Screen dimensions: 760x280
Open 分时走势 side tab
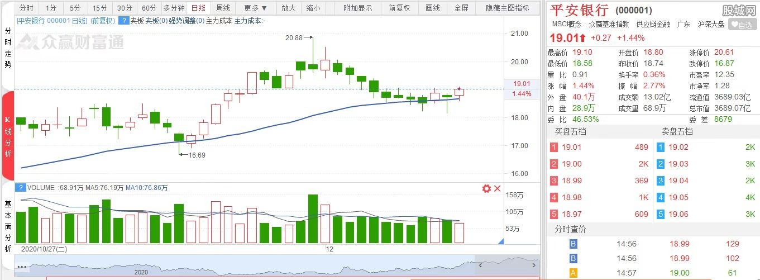pos(8,48)
